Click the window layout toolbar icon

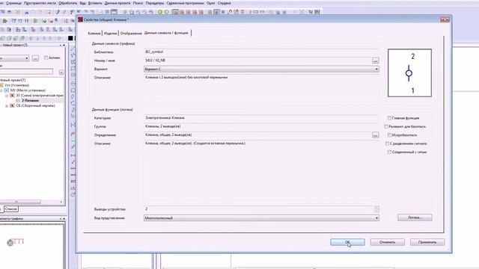click(x=114, y=12)
